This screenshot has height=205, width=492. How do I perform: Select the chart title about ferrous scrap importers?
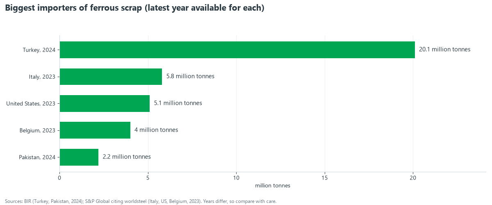pyautogui.click(x=134, y=8)
